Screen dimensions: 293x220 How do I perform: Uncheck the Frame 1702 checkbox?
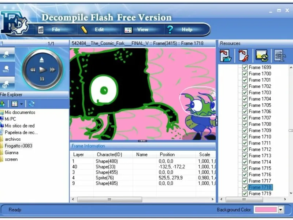tap(245, 86)
